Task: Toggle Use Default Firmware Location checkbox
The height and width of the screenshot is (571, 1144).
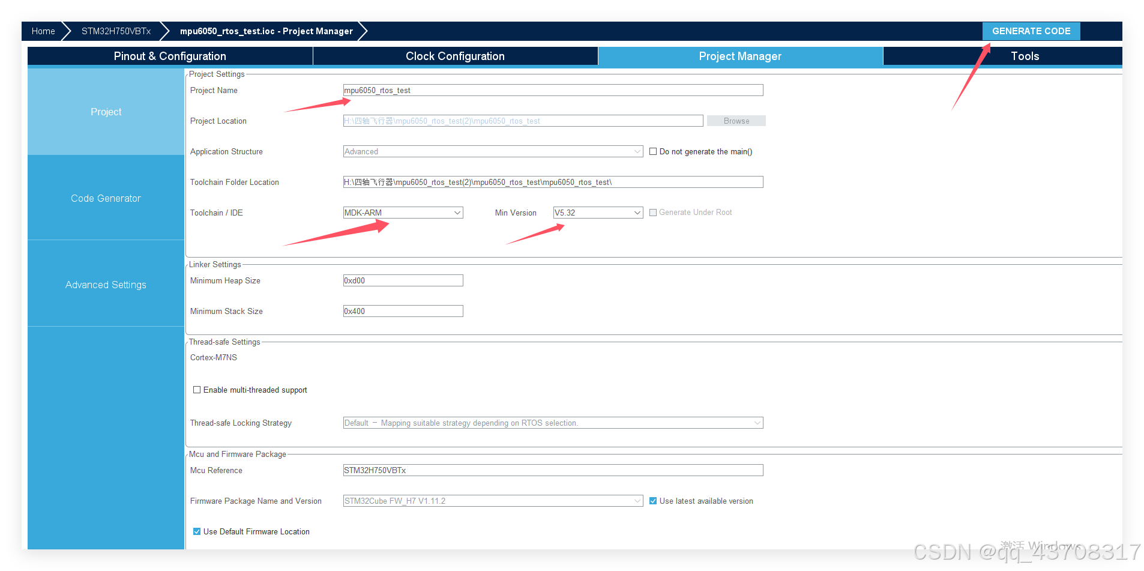Action: (x=197, y=531)
